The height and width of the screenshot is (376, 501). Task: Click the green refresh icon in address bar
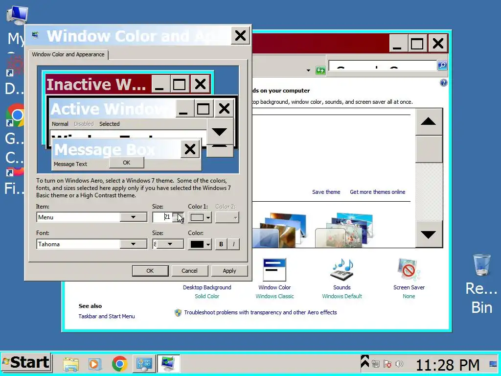pos(320,70)
